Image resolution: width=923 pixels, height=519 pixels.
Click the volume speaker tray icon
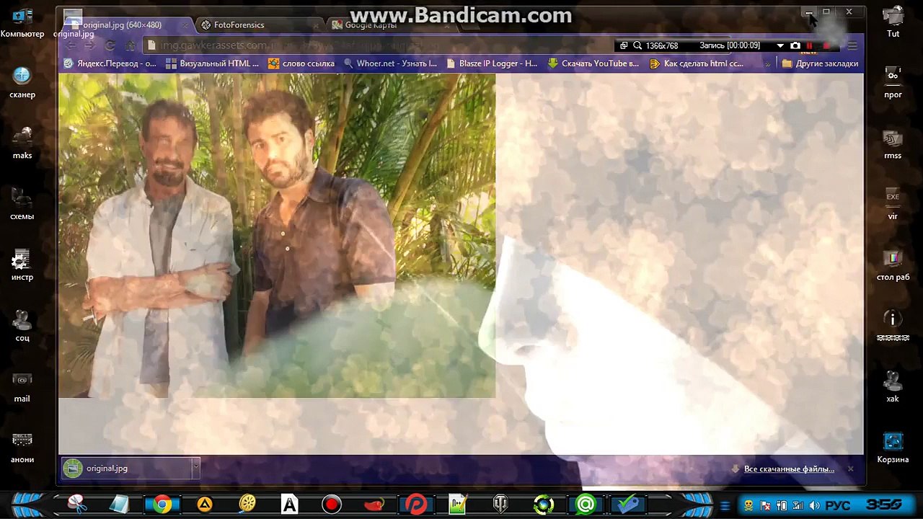pos(814,505)
